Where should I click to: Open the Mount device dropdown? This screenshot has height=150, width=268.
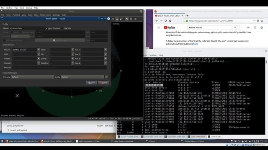39,50
